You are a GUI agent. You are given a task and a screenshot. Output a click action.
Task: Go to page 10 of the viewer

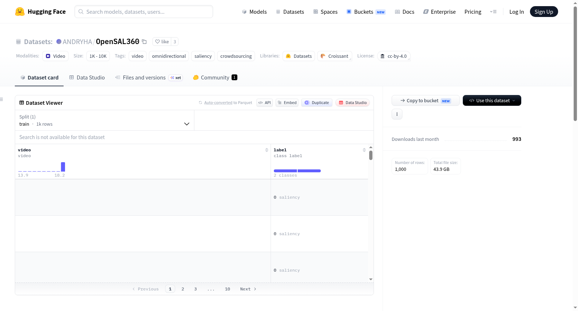click(228, 289)
